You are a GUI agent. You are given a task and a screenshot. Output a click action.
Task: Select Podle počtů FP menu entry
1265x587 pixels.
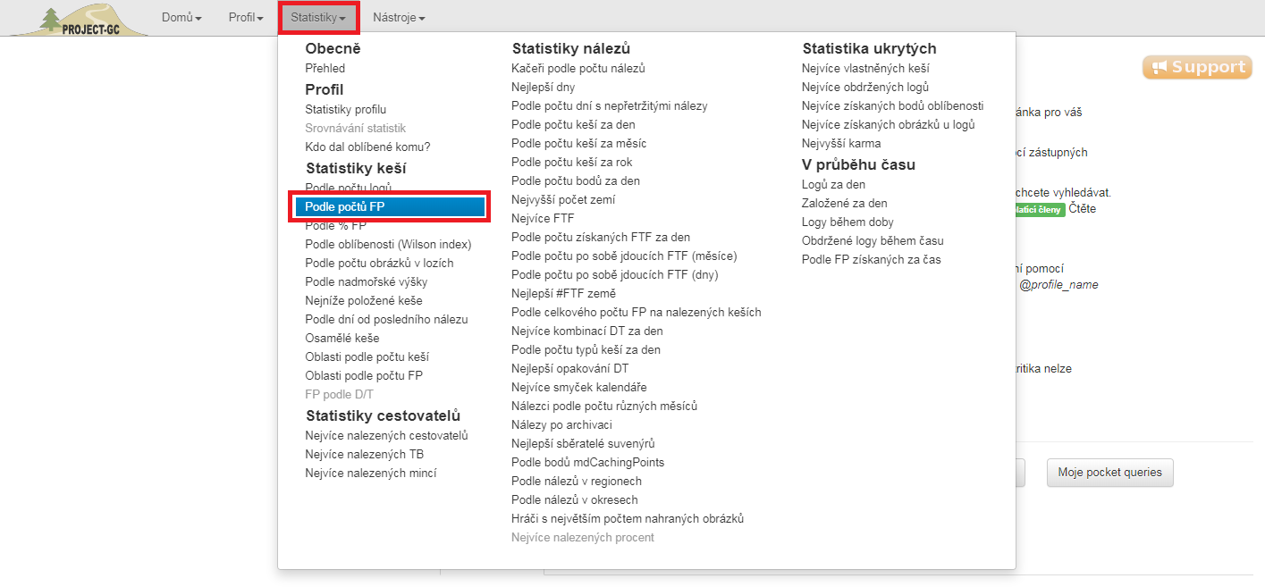click(x=390, y=206)
